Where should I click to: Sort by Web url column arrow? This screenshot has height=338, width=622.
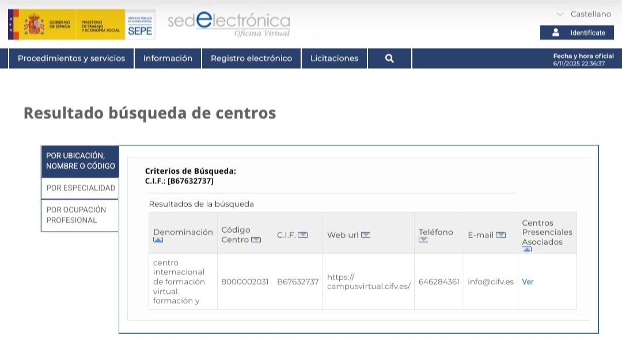click(x=365, y=235)
